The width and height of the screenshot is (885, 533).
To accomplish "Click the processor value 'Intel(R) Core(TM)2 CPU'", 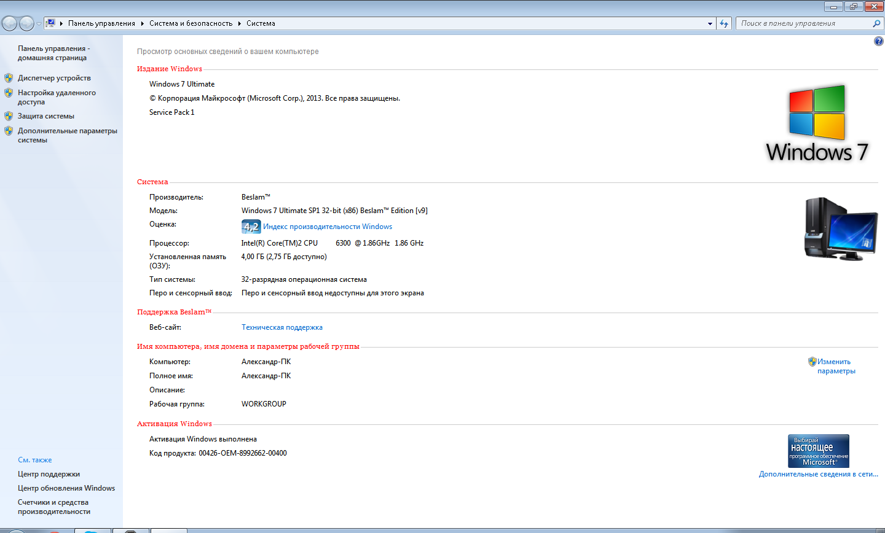I will pos(280,243).
